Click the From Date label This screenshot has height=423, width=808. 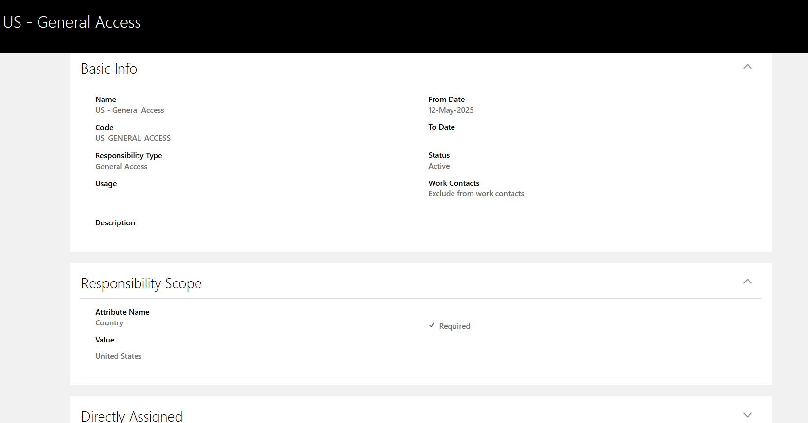(447, 100)
